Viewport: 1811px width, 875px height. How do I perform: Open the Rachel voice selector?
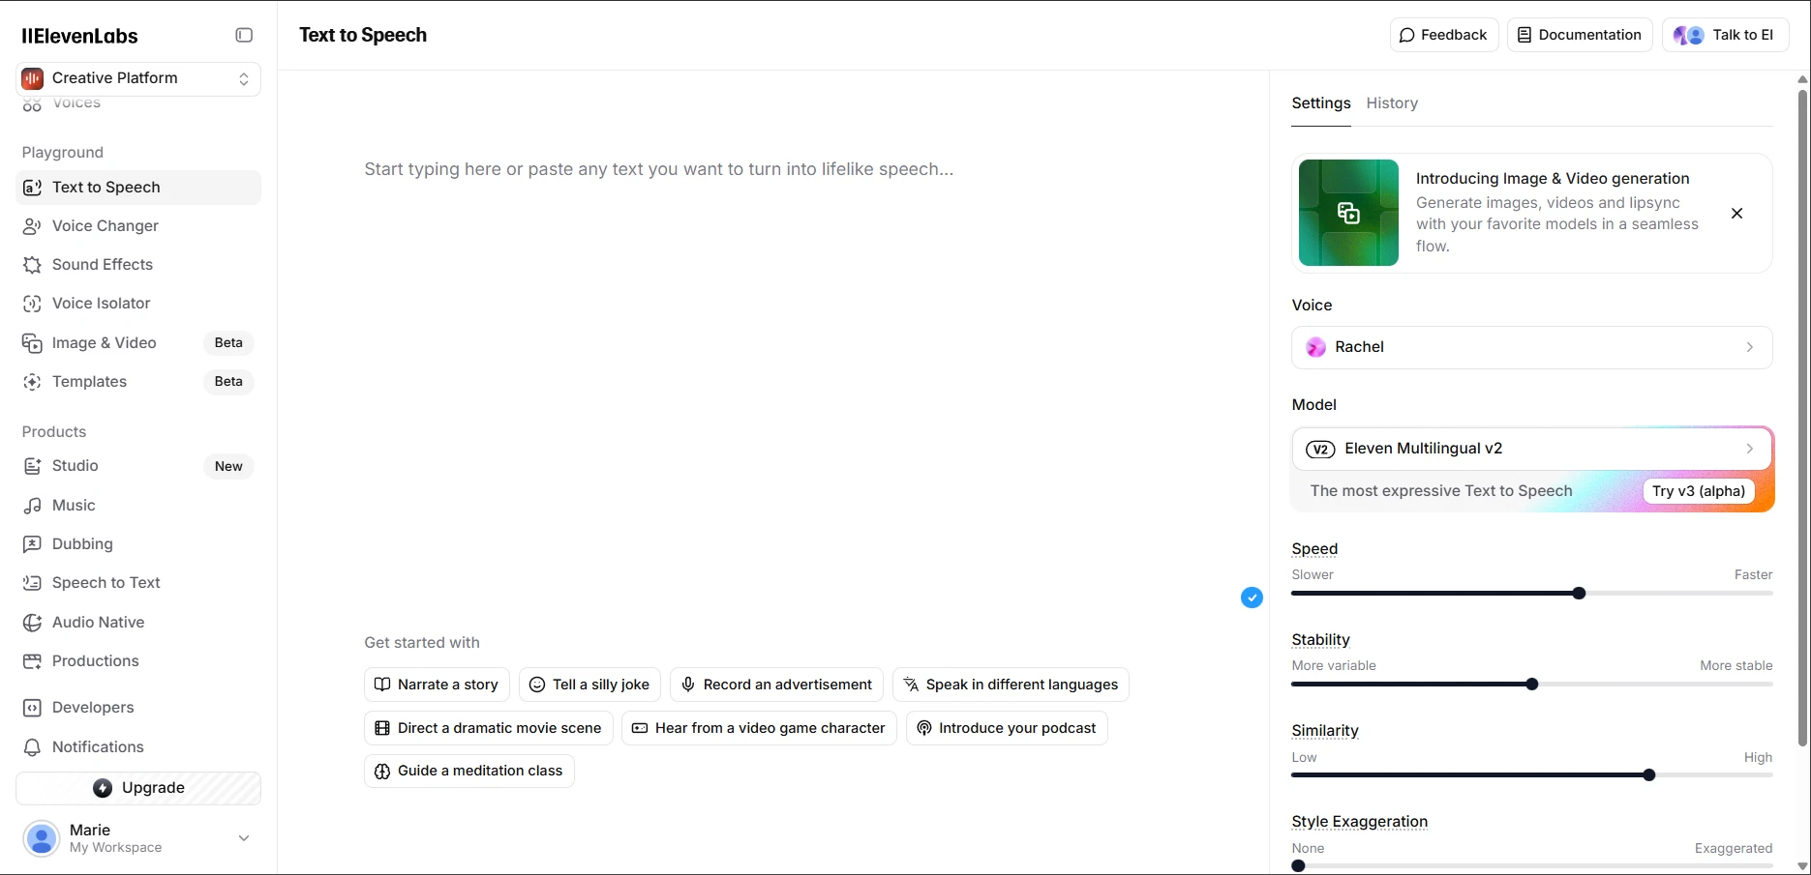(x=1531, y=347)
